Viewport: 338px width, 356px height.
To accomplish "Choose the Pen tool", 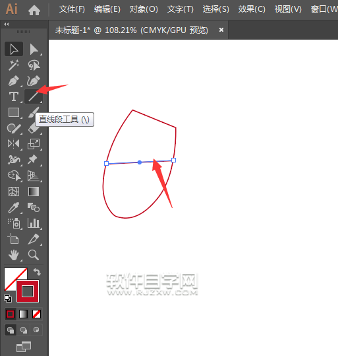I will pyautogui.click(x=14, y=81).
